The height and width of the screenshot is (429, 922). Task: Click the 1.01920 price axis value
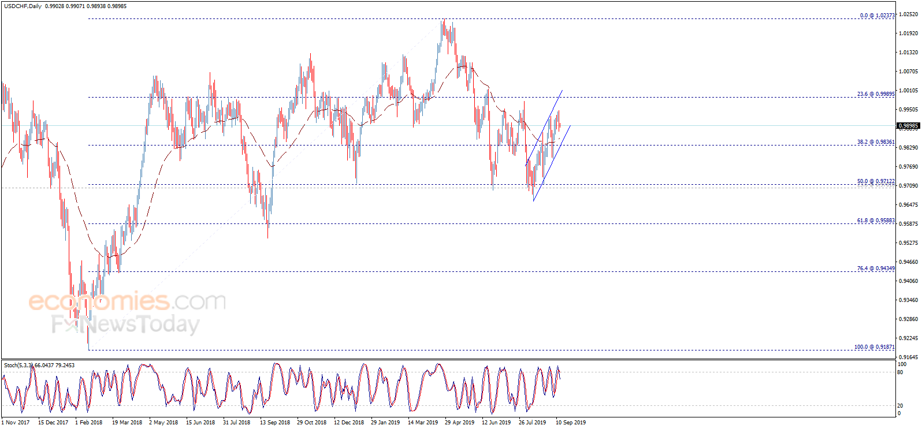[x=908, y=33]
